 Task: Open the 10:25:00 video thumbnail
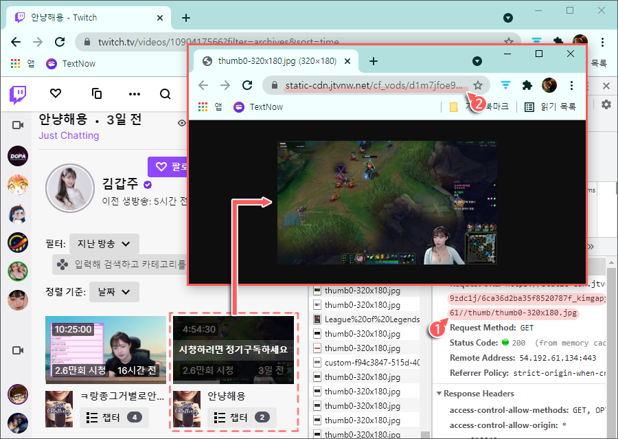(106, 350)
